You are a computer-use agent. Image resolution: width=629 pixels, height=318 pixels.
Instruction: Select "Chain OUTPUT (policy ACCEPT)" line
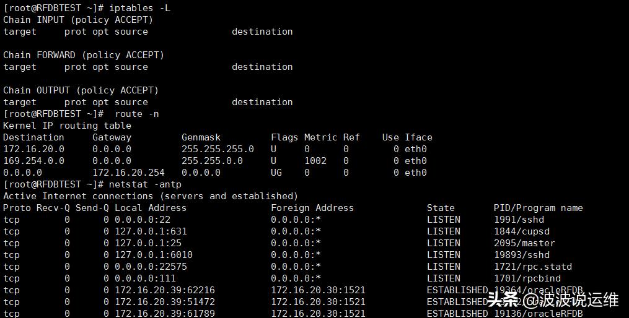pyautogui.click(x=81, y=90)
